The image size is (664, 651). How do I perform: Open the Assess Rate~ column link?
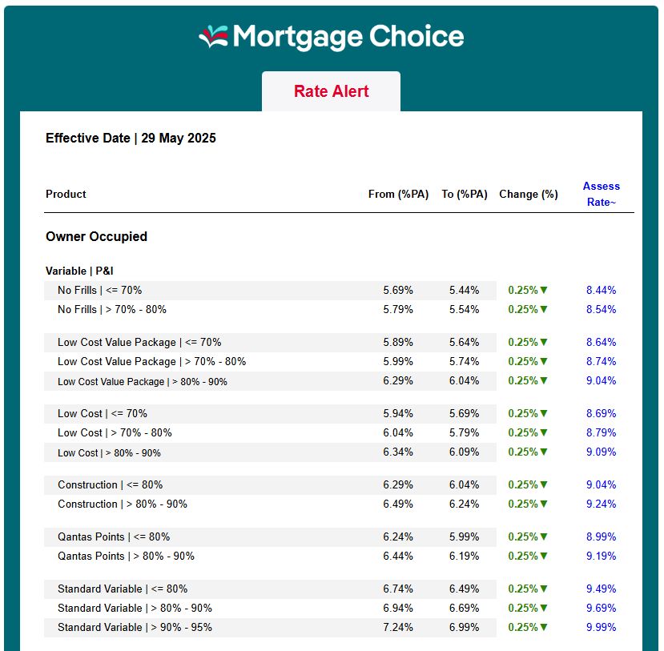coord(601,194)
